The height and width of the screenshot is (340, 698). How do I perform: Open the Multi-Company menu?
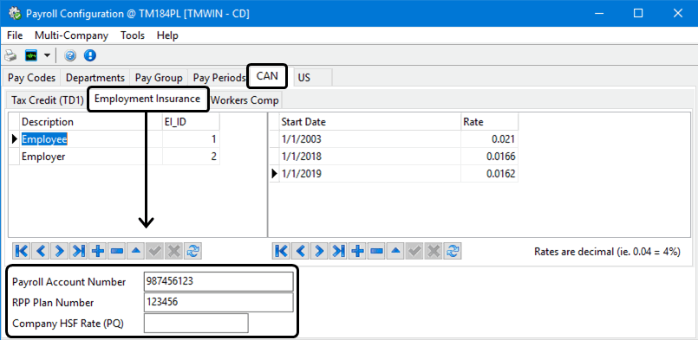pyautogui.click(x=72, y=35)
